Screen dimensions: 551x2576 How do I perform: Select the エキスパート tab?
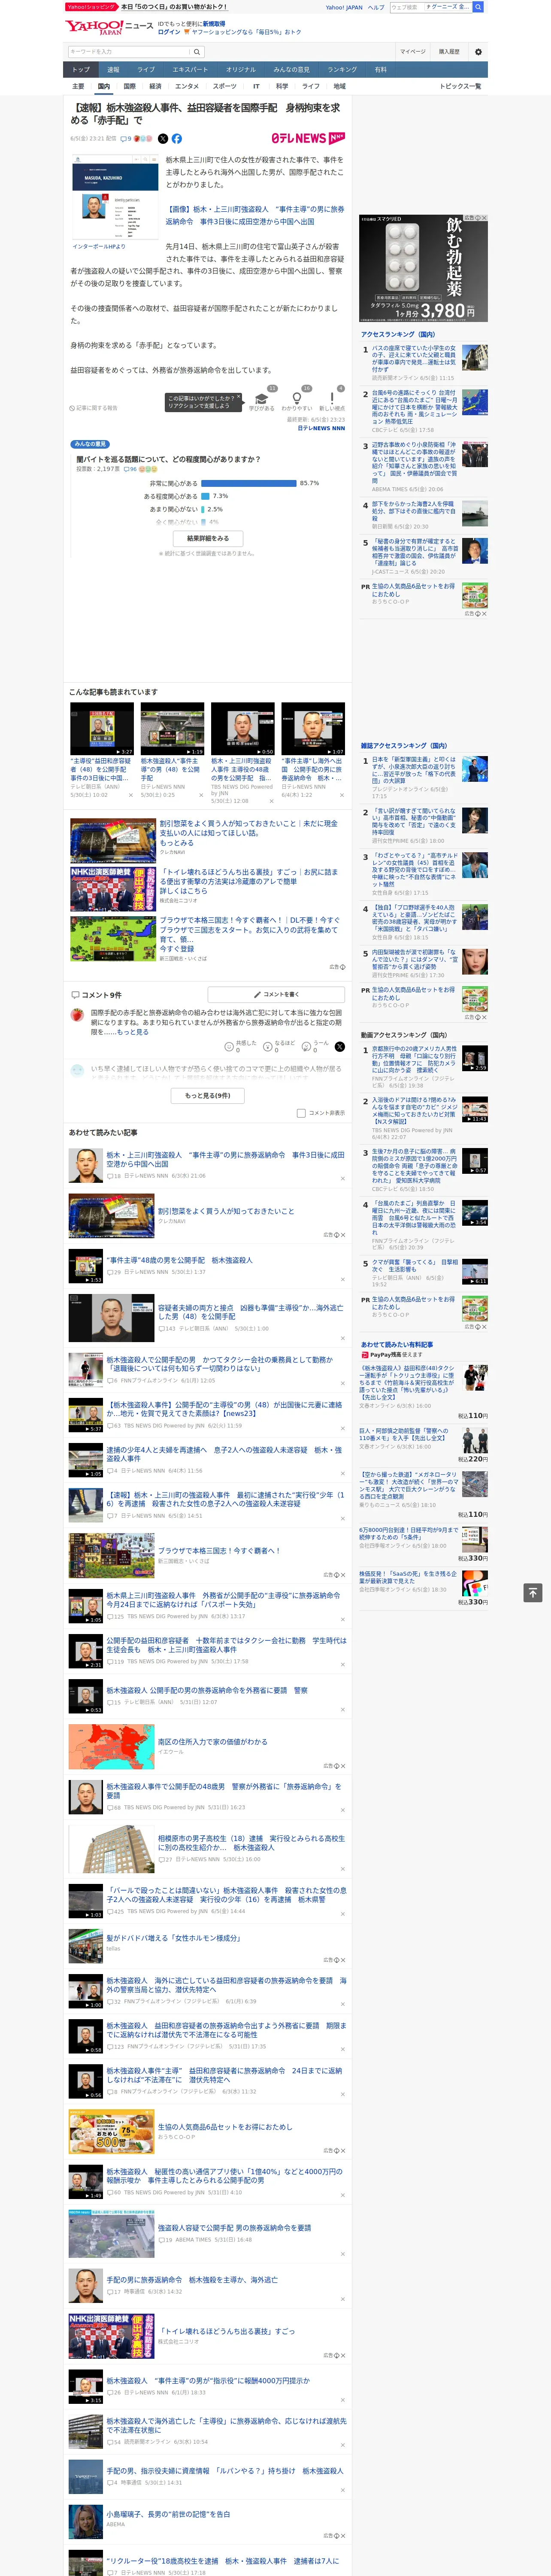pyautogui.click(x=190, y=70)
